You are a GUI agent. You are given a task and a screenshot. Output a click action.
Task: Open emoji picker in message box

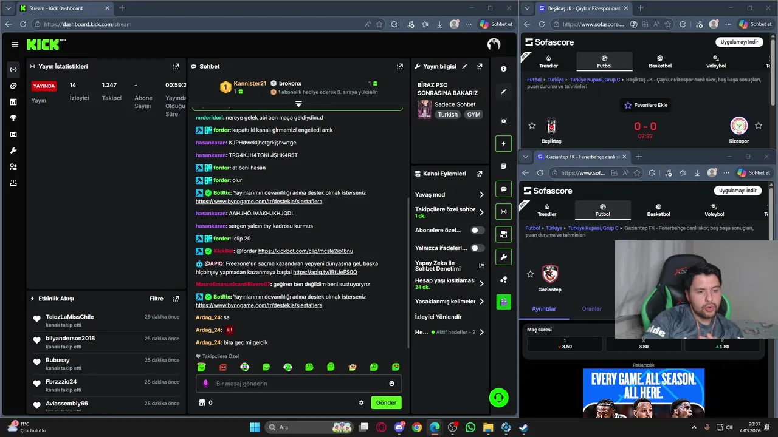(391, 384)
